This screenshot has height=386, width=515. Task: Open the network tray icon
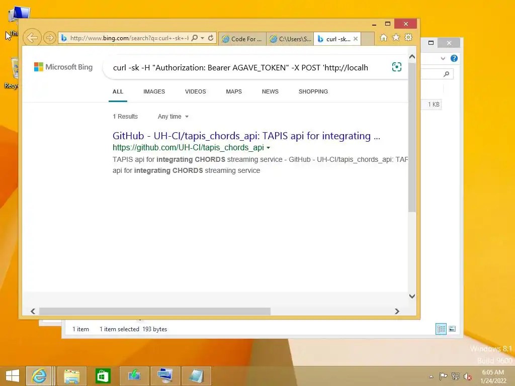(456, 376)
